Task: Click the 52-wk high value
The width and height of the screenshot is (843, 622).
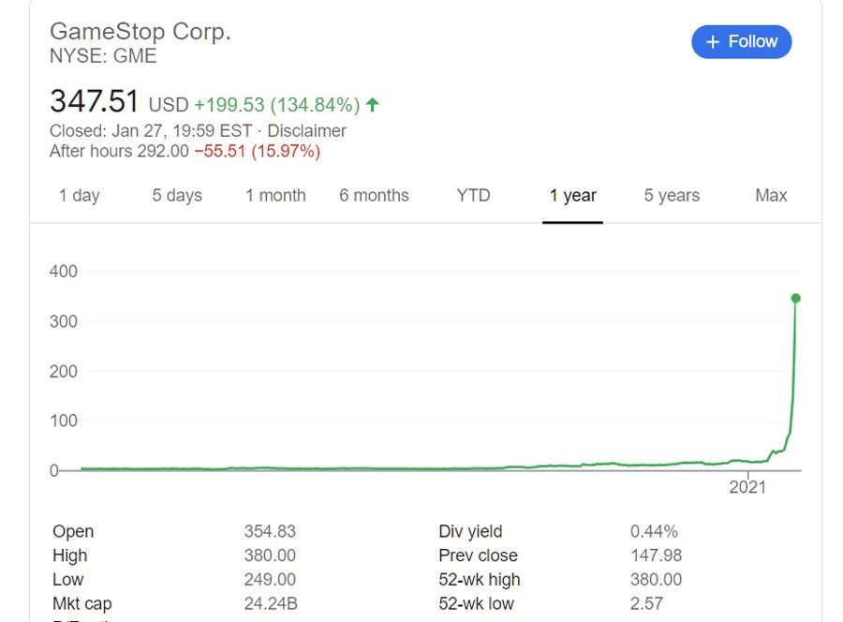Action: pyautogui.click(x=656, y=580)
